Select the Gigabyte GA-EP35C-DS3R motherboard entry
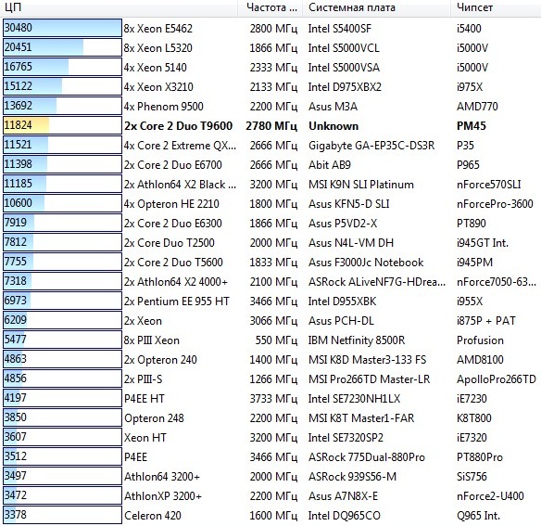This screenshot has width=541, height=526. 371,146
